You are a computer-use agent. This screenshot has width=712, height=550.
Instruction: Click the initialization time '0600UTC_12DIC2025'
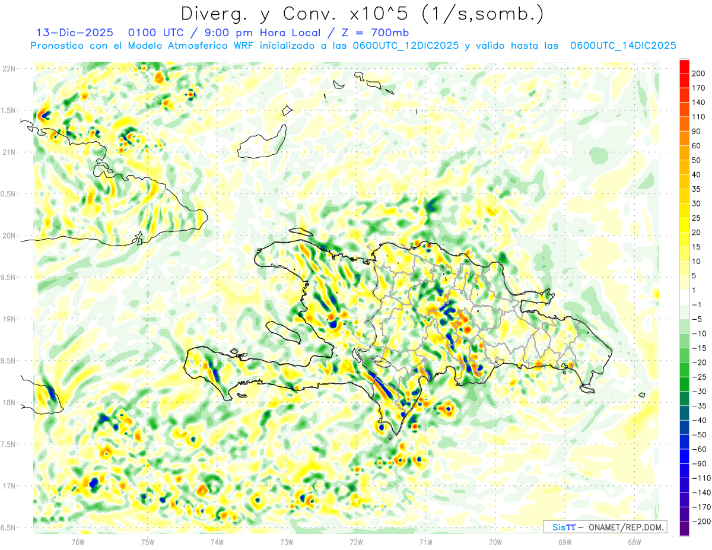tap(406, 46)
